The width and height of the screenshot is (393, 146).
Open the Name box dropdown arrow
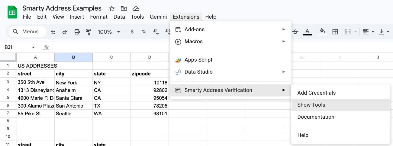(x=33, y=47)
